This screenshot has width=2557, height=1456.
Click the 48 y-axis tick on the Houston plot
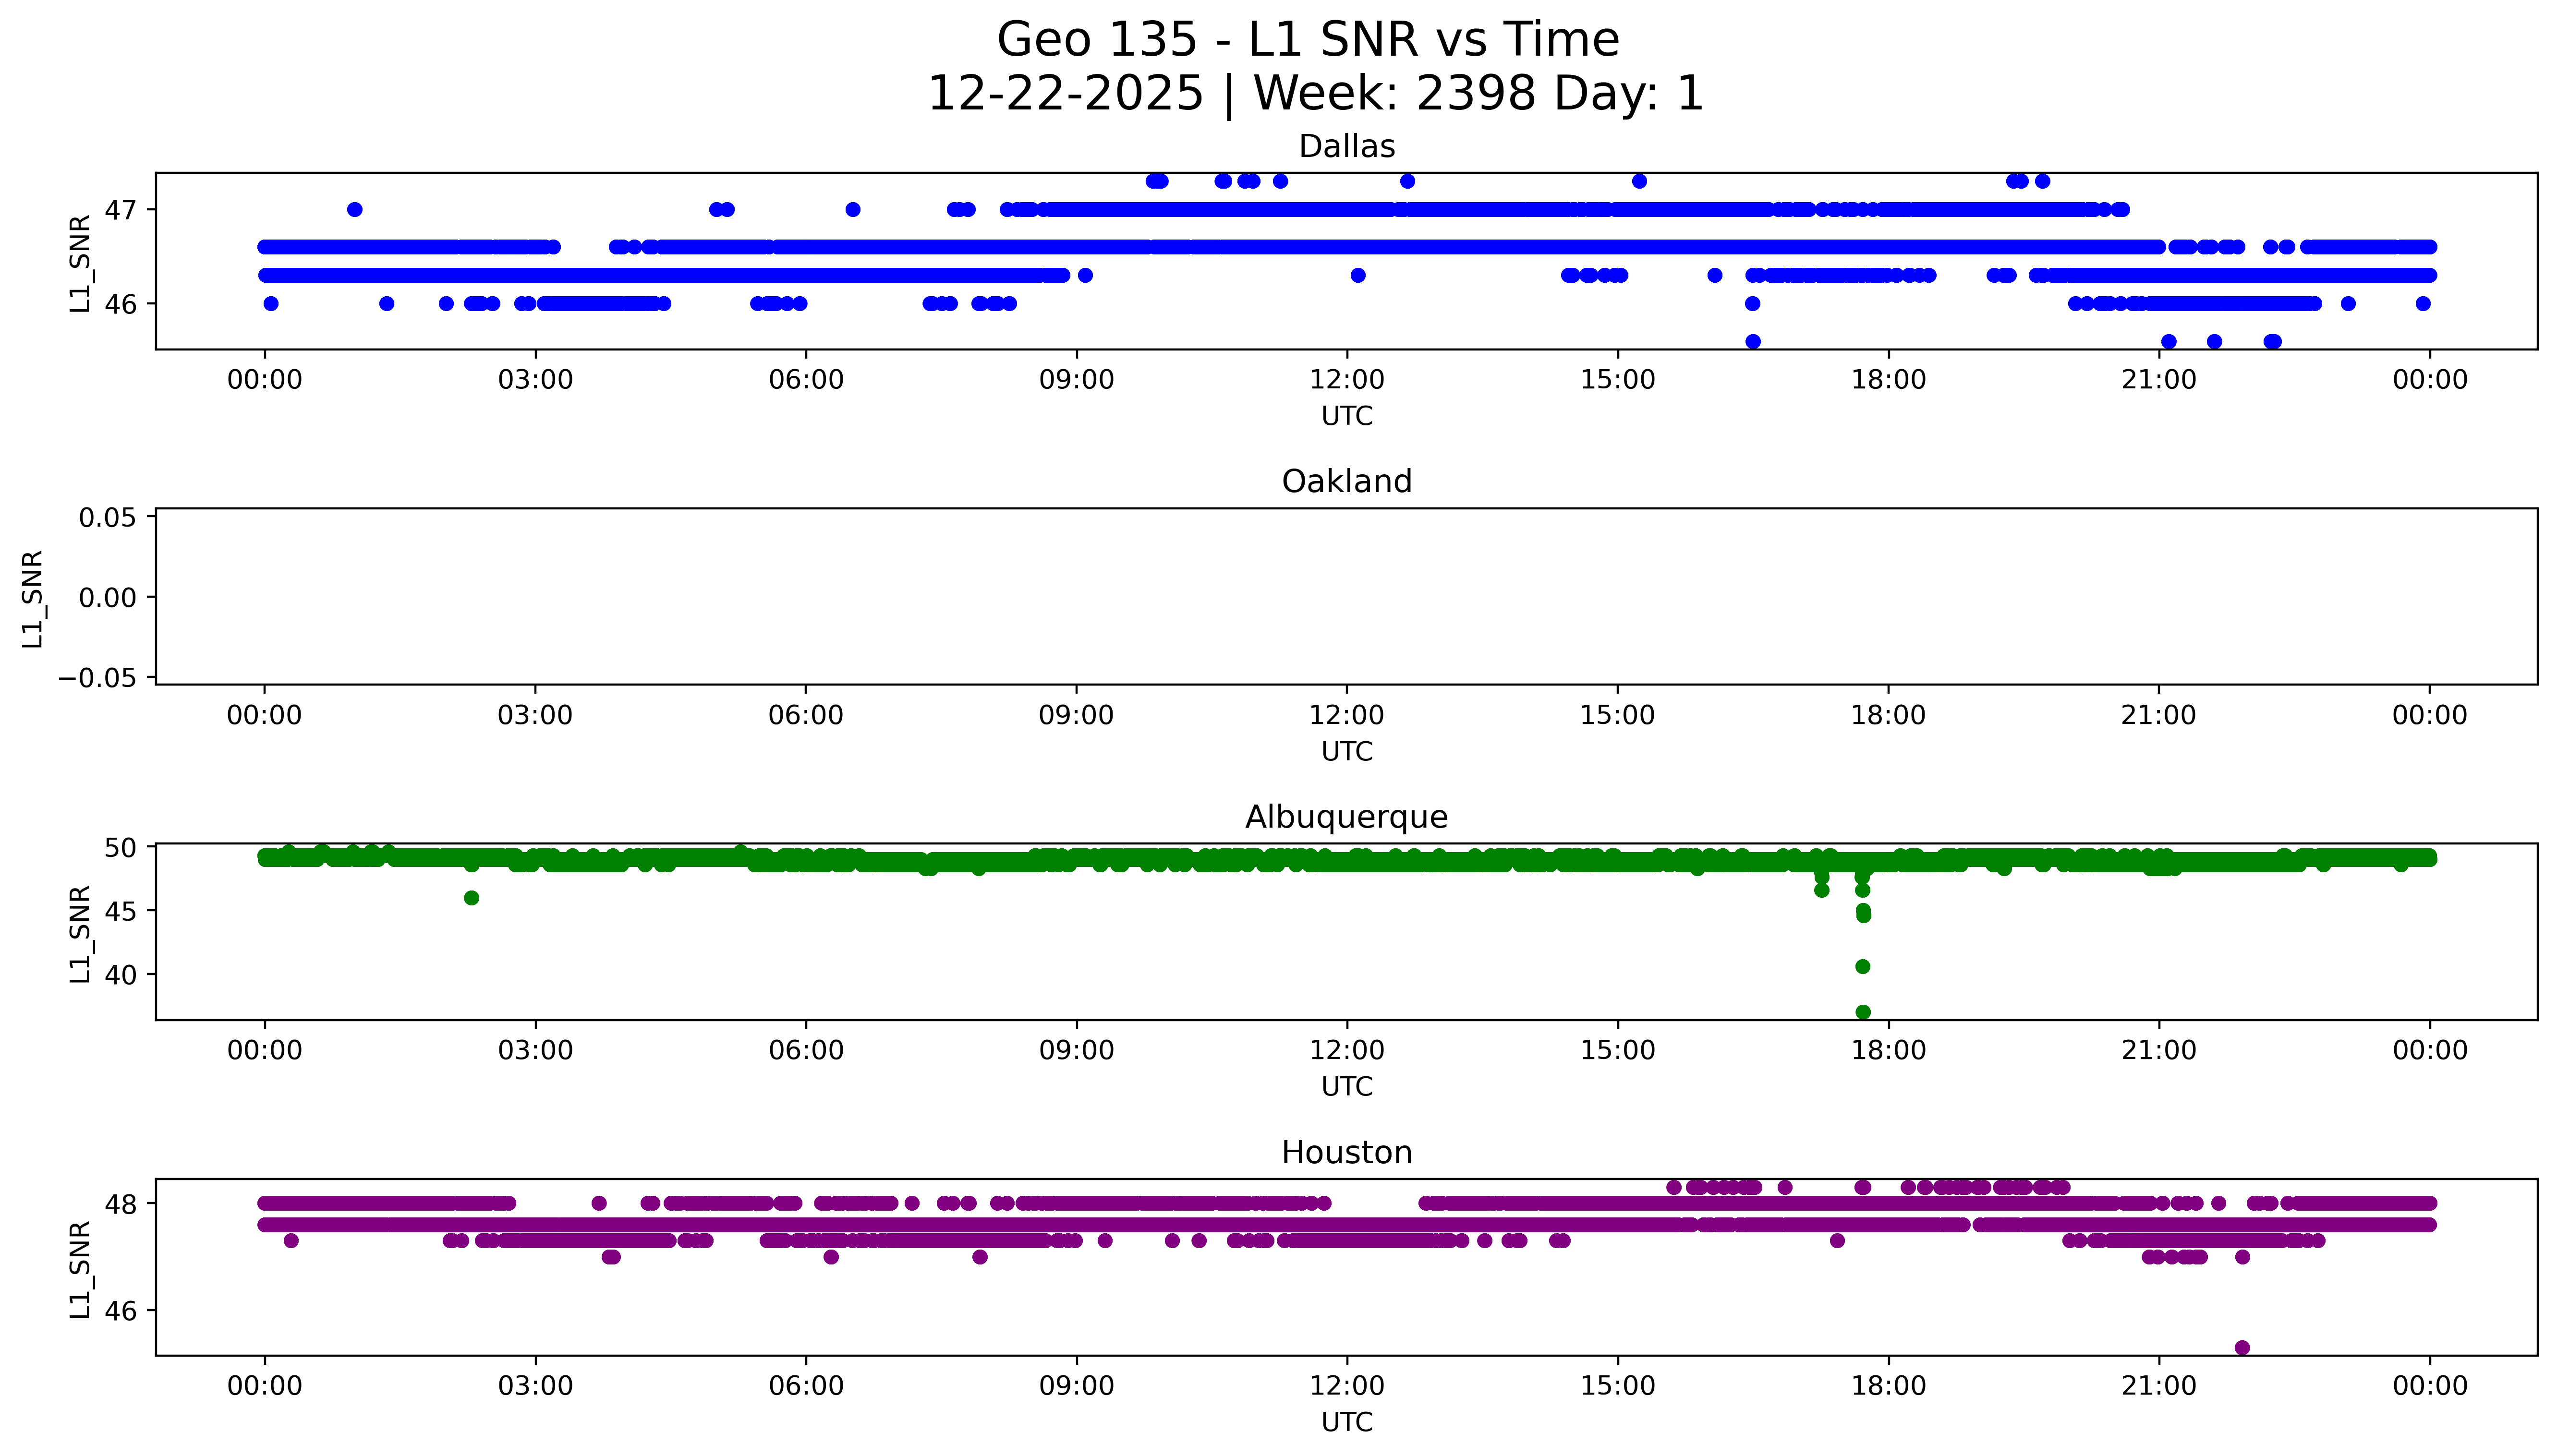[x=120, y=1204]
